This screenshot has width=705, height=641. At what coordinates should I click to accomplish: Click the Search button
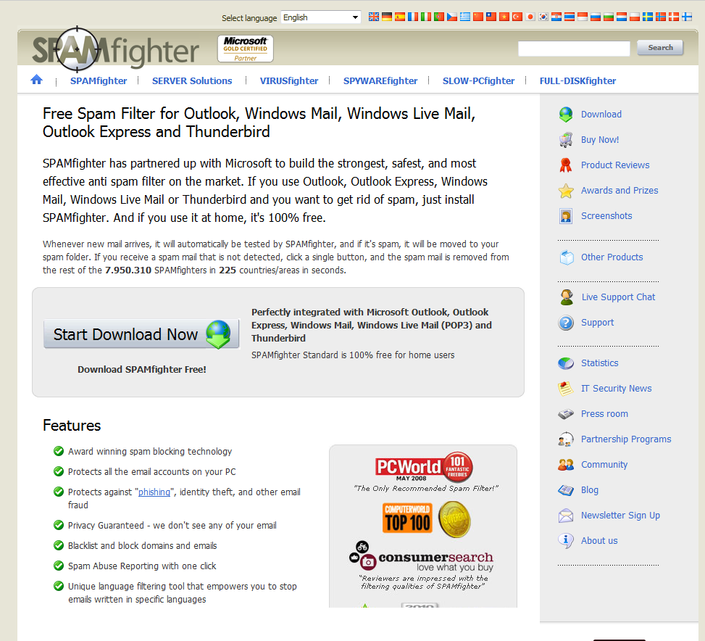point(660,48)
